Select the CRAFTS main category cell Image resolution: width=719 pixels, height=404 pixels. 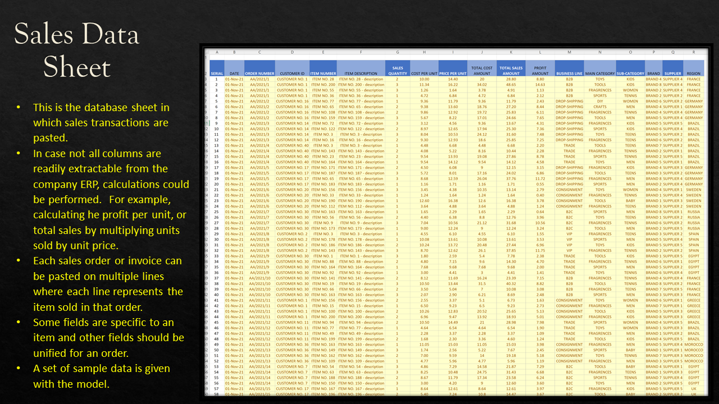click(600, 107)
